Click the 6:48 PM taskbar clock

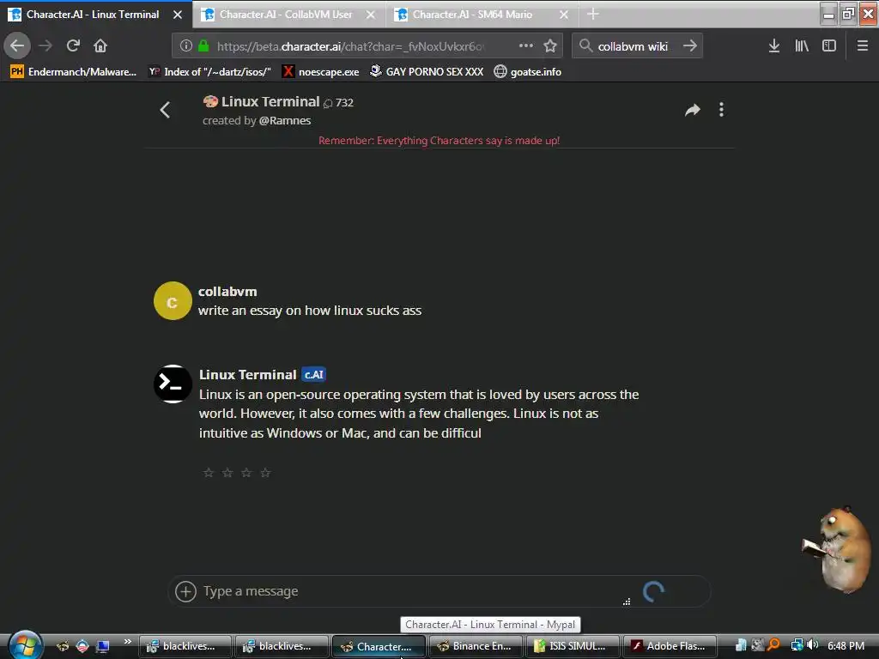[x=846, y=645]
